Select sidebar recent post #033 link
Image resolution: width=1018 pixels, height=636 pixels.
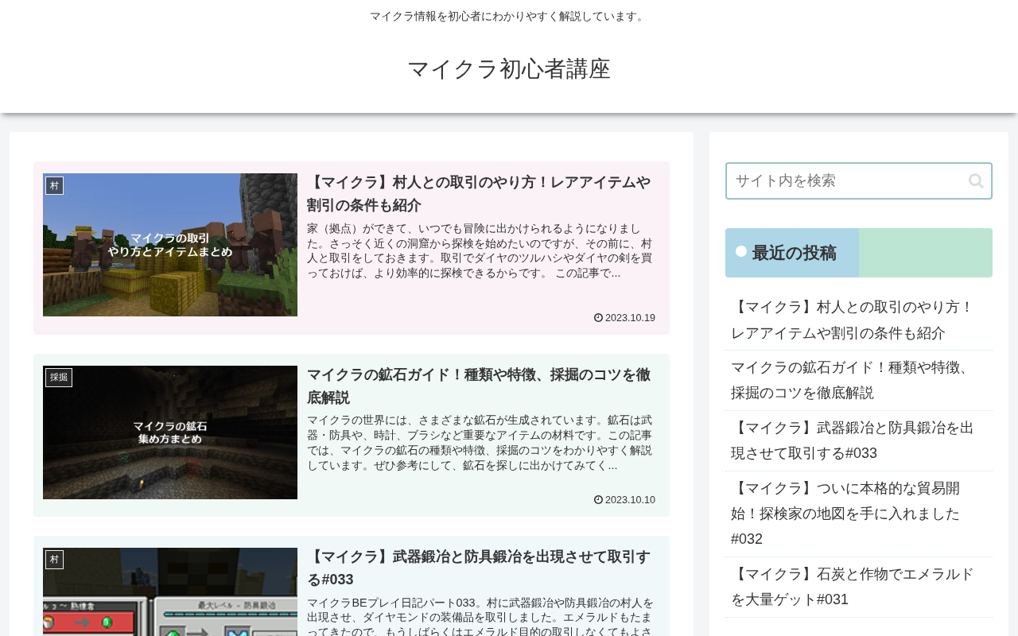point(852,440)
